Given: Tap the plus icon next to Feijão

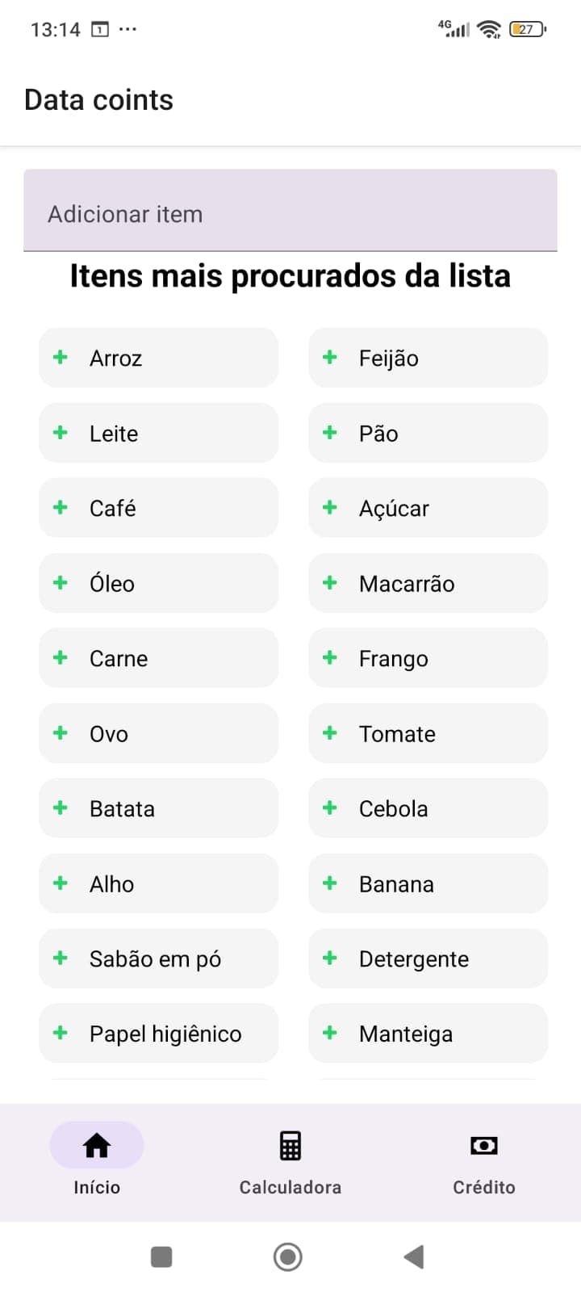Looking at the screenshot, I should tap(329, 357).
